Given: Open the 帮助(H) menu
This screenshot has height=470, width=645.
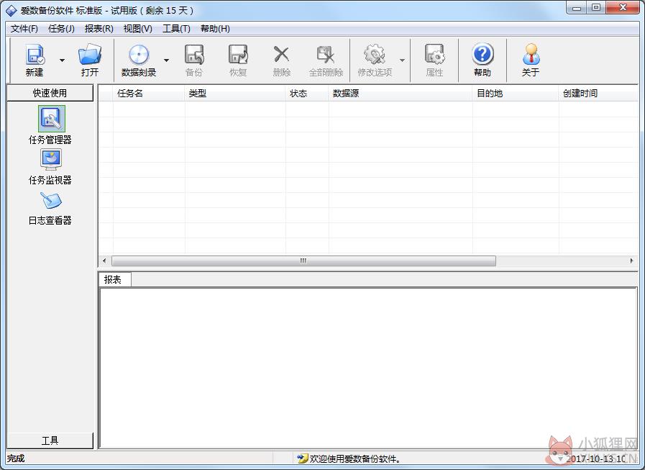Looking at the screenshot, I should click(215, 28).
